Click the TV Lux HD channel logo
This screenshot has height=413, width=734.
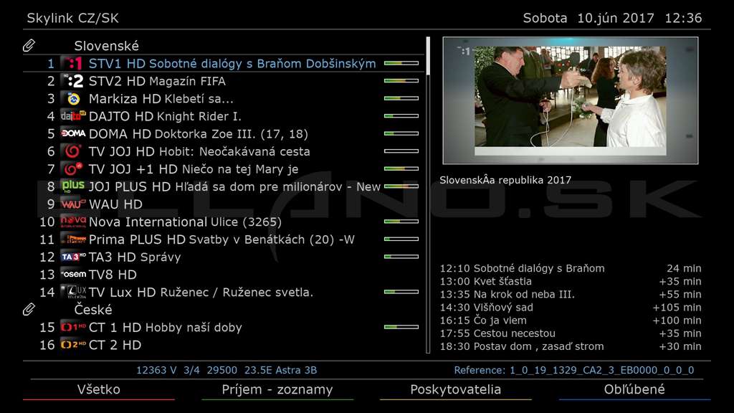(x=73, y=292)
